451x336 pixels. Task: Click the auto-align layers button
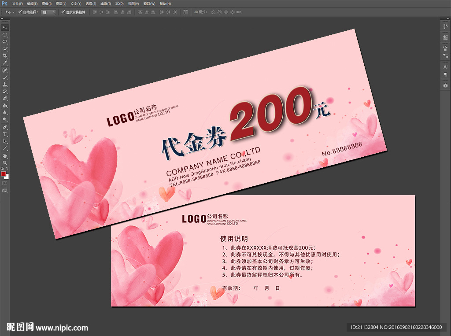point(185,12)
